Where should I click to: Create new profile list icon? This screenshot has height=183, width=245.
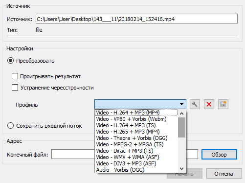tap(223, 104)
